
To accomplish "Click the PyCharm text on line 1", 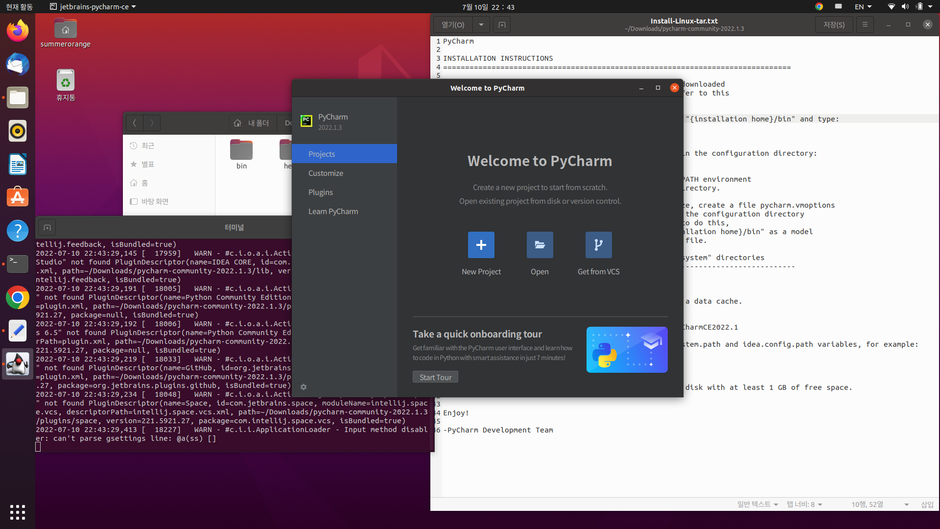I will point(458,41).
